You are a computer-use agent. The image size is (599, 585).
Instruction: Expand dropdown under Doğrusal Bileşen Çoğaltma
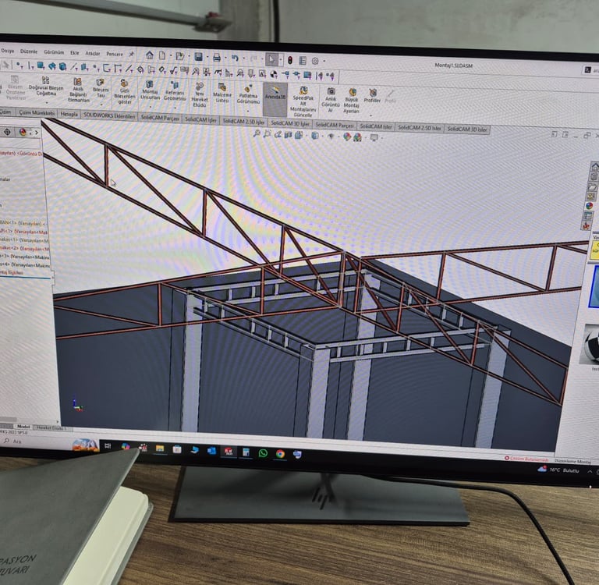(x=47, y=102)
